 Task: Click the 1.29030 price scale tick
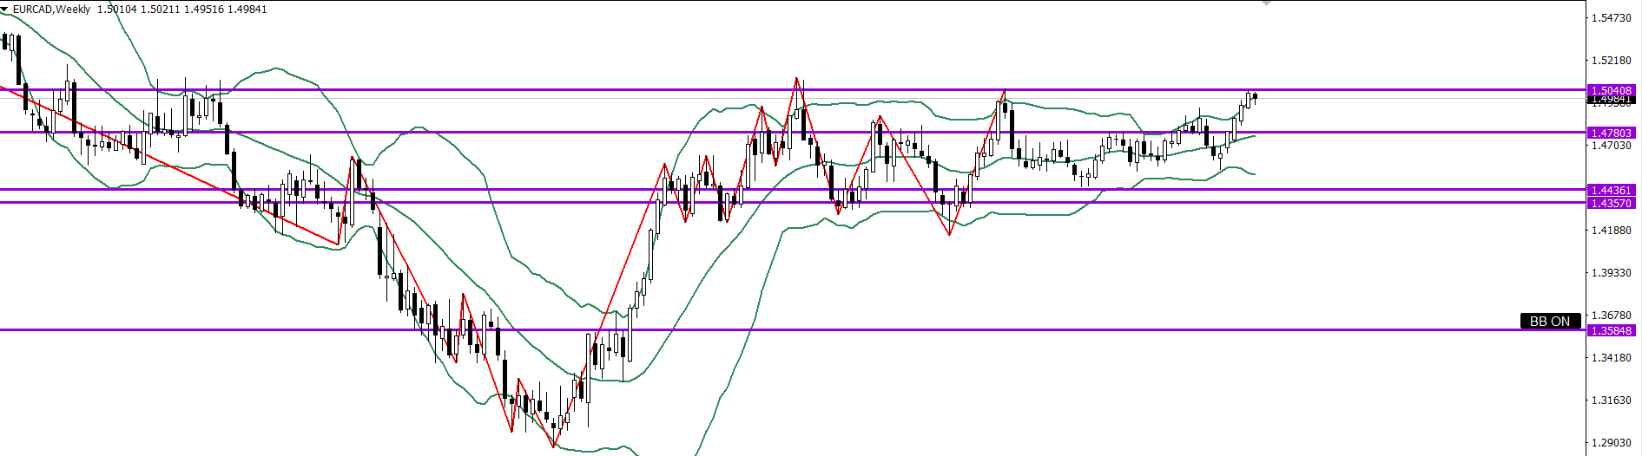[1611, 443]
